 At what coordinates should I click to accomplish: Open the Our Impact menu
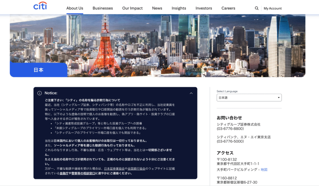tap(132, 8)
